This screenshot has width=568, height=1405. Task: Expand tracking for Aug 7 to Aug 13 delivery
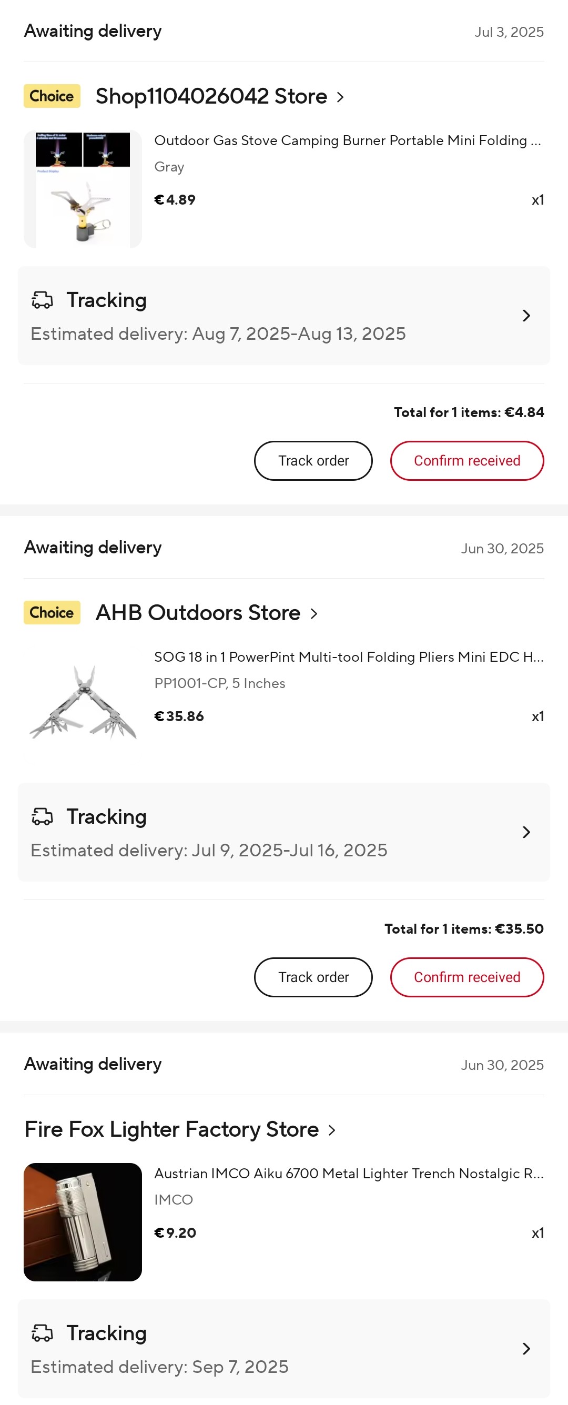(284, 316)
